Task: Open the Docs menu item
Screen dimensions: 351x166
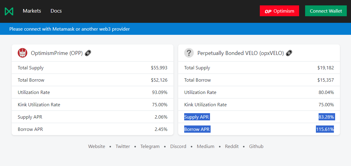Action: point(56,11)
